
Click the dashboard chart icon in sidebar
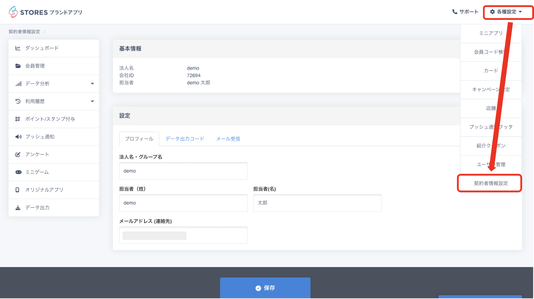click(x=18, y=48)
